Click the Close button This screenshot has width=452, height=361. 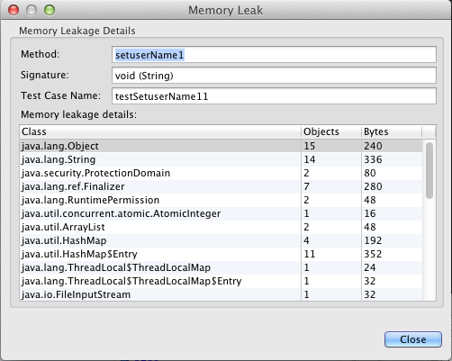(413, 339)
